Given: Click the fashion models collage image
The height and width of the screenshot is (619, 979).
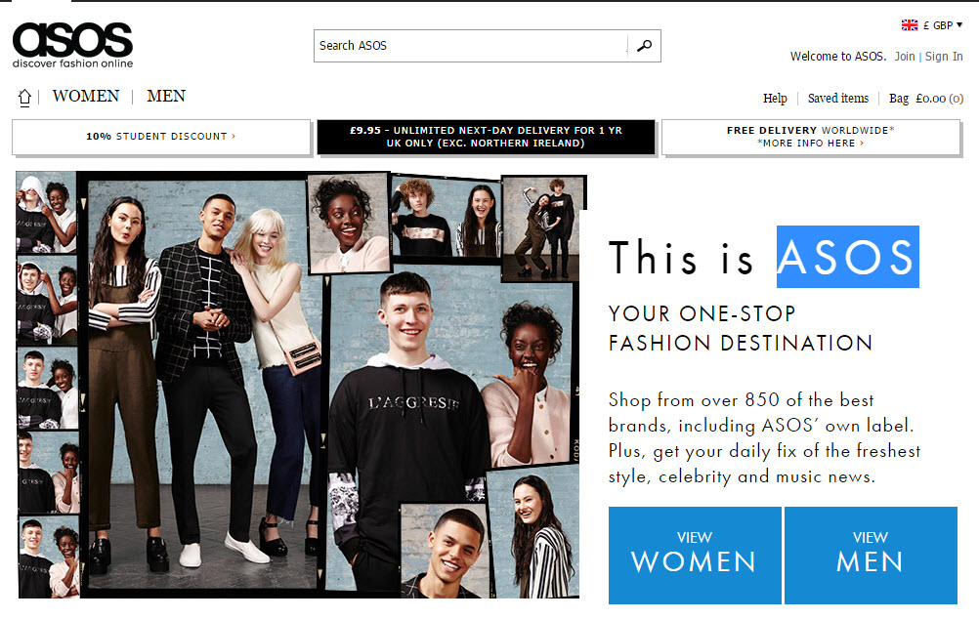Looking at the screenshot, I should [x=302, y=385].
